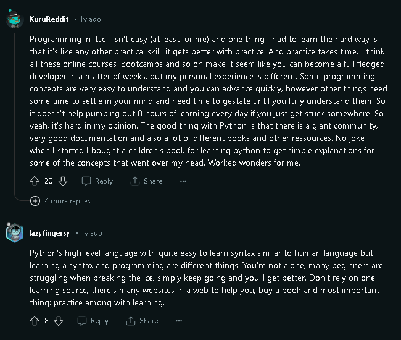The height and width of the screenshot is (340, 401).
Task: Downvote KuruReddit's comment
Action: [63, 181]
